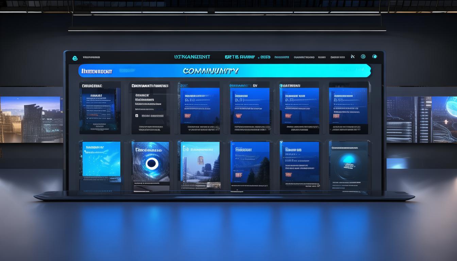The image size is (457, 261).
Task: Click the white ring icon on vortex card
Action: (152, 164)
